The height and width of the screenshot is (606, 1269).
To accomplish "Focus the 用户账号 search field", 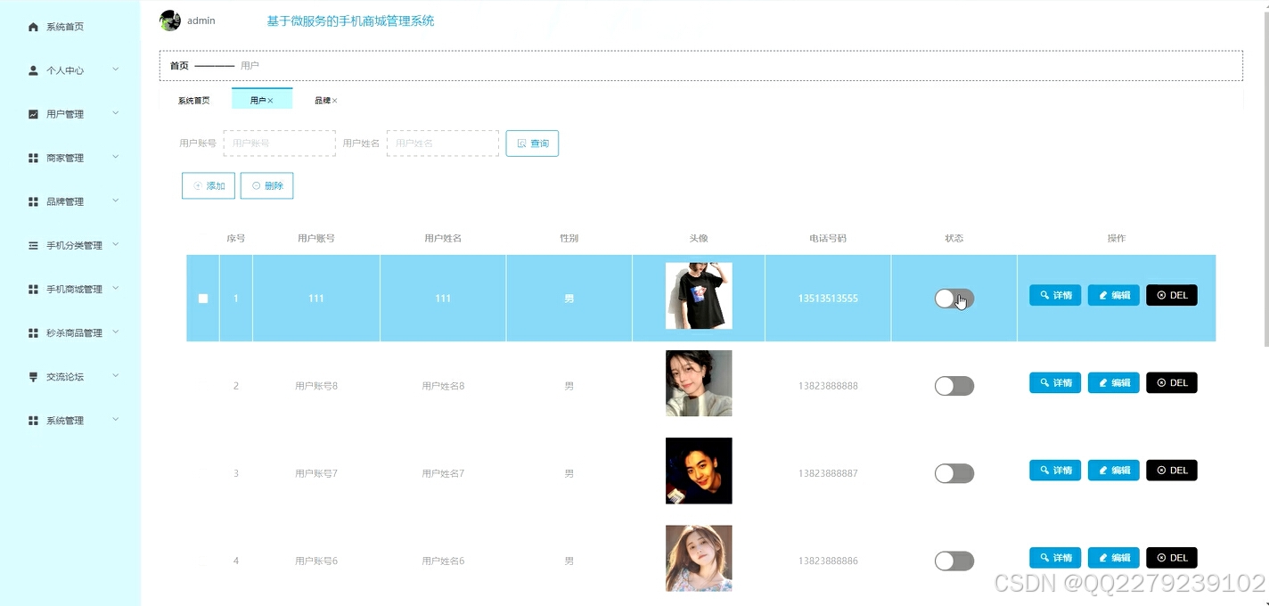I will 280,143.
